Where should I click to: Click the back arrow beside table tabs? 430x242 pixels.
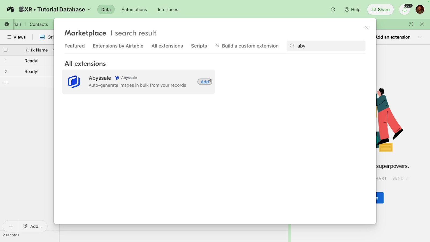[x=7, y=24]
